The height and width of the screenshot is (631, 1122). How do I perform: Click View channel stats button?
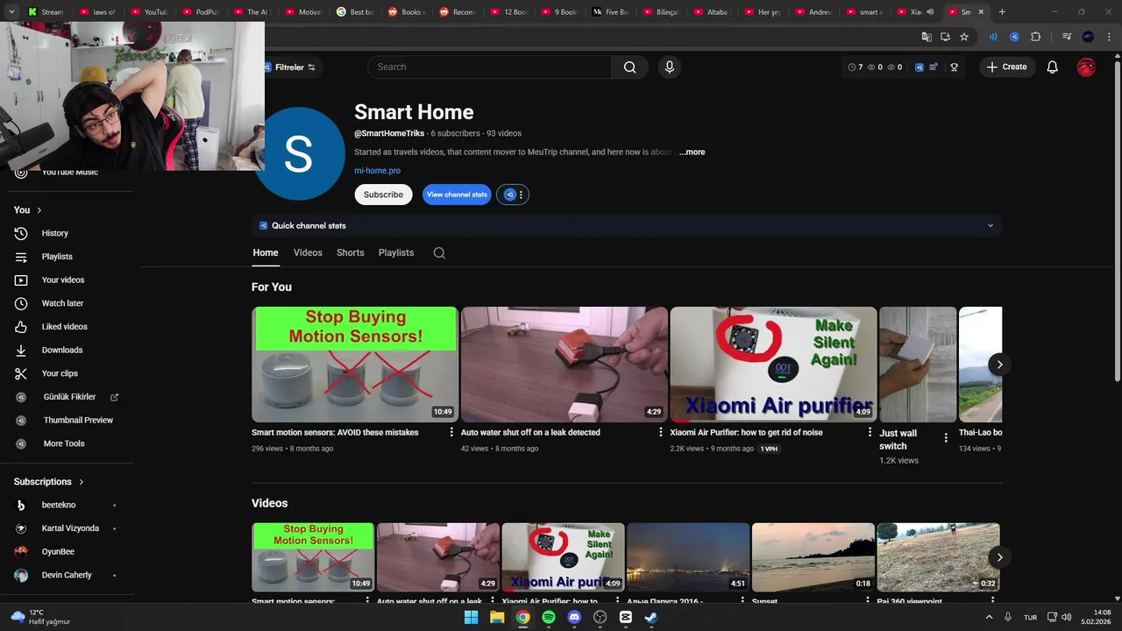(x=457, y=195)
